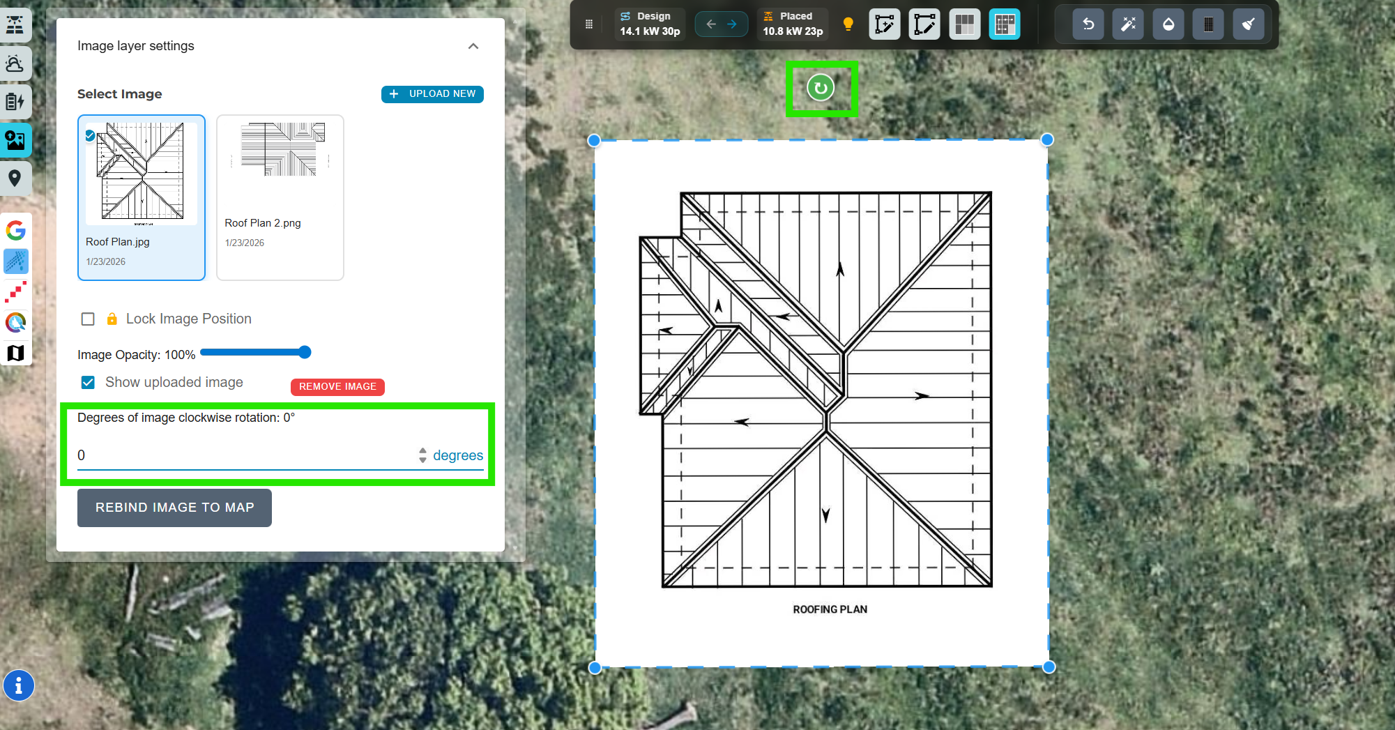Viewport: 1395px width, 730px height.
Task: Select the magic wand auto-design tool
Action: pos(1128,24)
